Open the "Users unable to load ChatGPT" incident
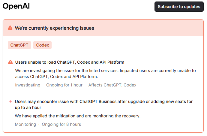207x136 pixels. (x=70, y=62)
